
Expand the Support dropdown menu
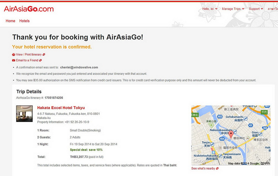point(256,9)
